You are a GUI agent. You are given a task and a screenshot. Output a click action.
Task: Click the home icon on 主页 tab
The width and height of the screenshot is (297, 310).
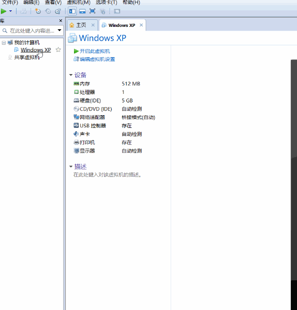(72, 25)
